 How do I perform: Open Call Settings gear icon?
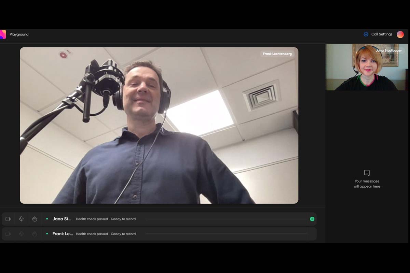coord(366,34)
